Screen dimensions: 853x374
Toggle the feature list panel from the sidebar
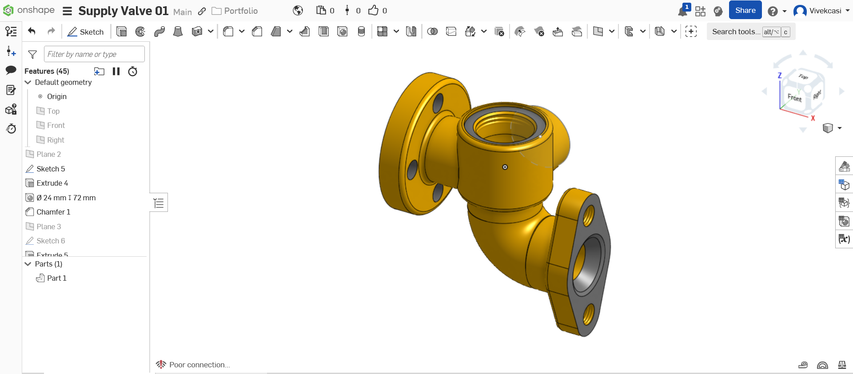tap(11, 31)
